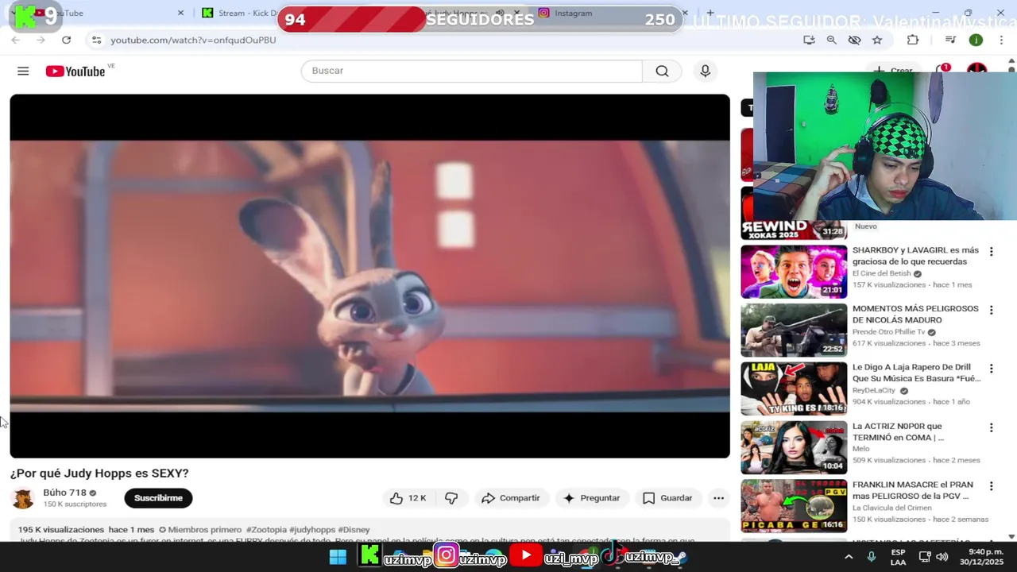Open the Nicolás Maduro video thumbnail 22:52
The width and height of the screenshot is (1017, 572).
(x=794, y=330)
